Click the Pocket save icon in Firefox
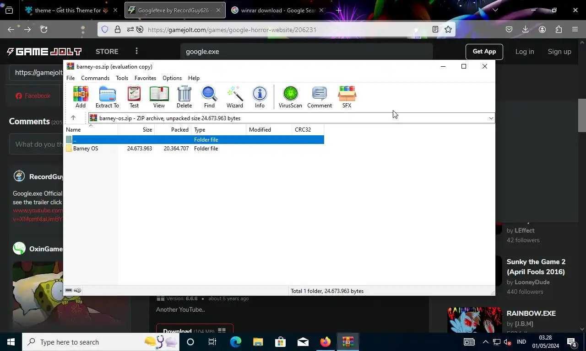Screen dimensions: 586x351 [509, 29]
